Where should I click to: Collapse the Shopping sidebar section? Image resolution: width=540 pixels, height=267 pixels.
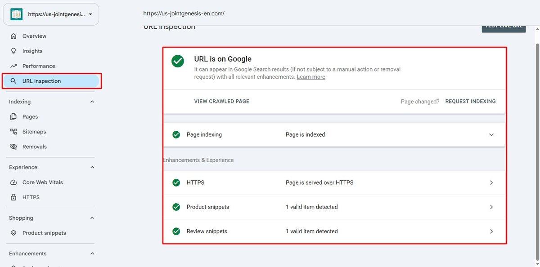pyautogui.click(x=92, y=218)
